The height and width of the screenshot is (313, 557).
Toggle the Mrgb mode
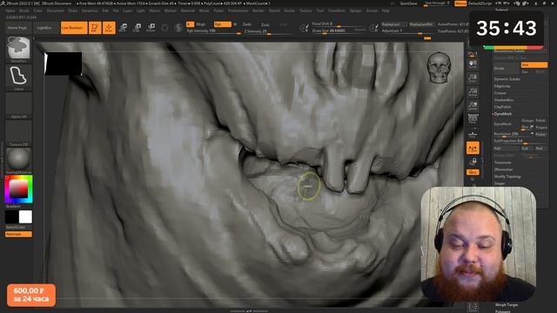tap(201, 24)
